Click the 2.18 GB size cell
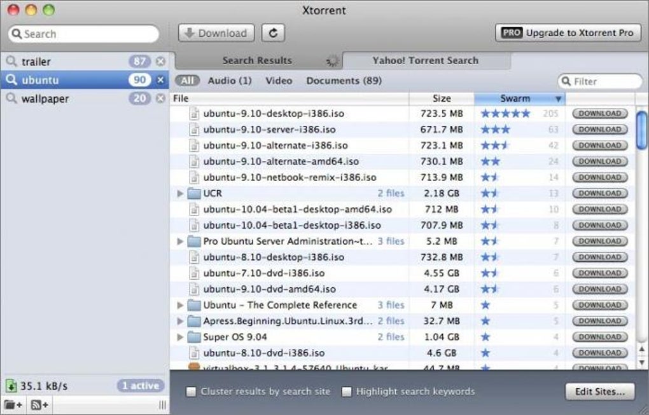Viewport: 649px width, 415px height. [x=442, y=193]
